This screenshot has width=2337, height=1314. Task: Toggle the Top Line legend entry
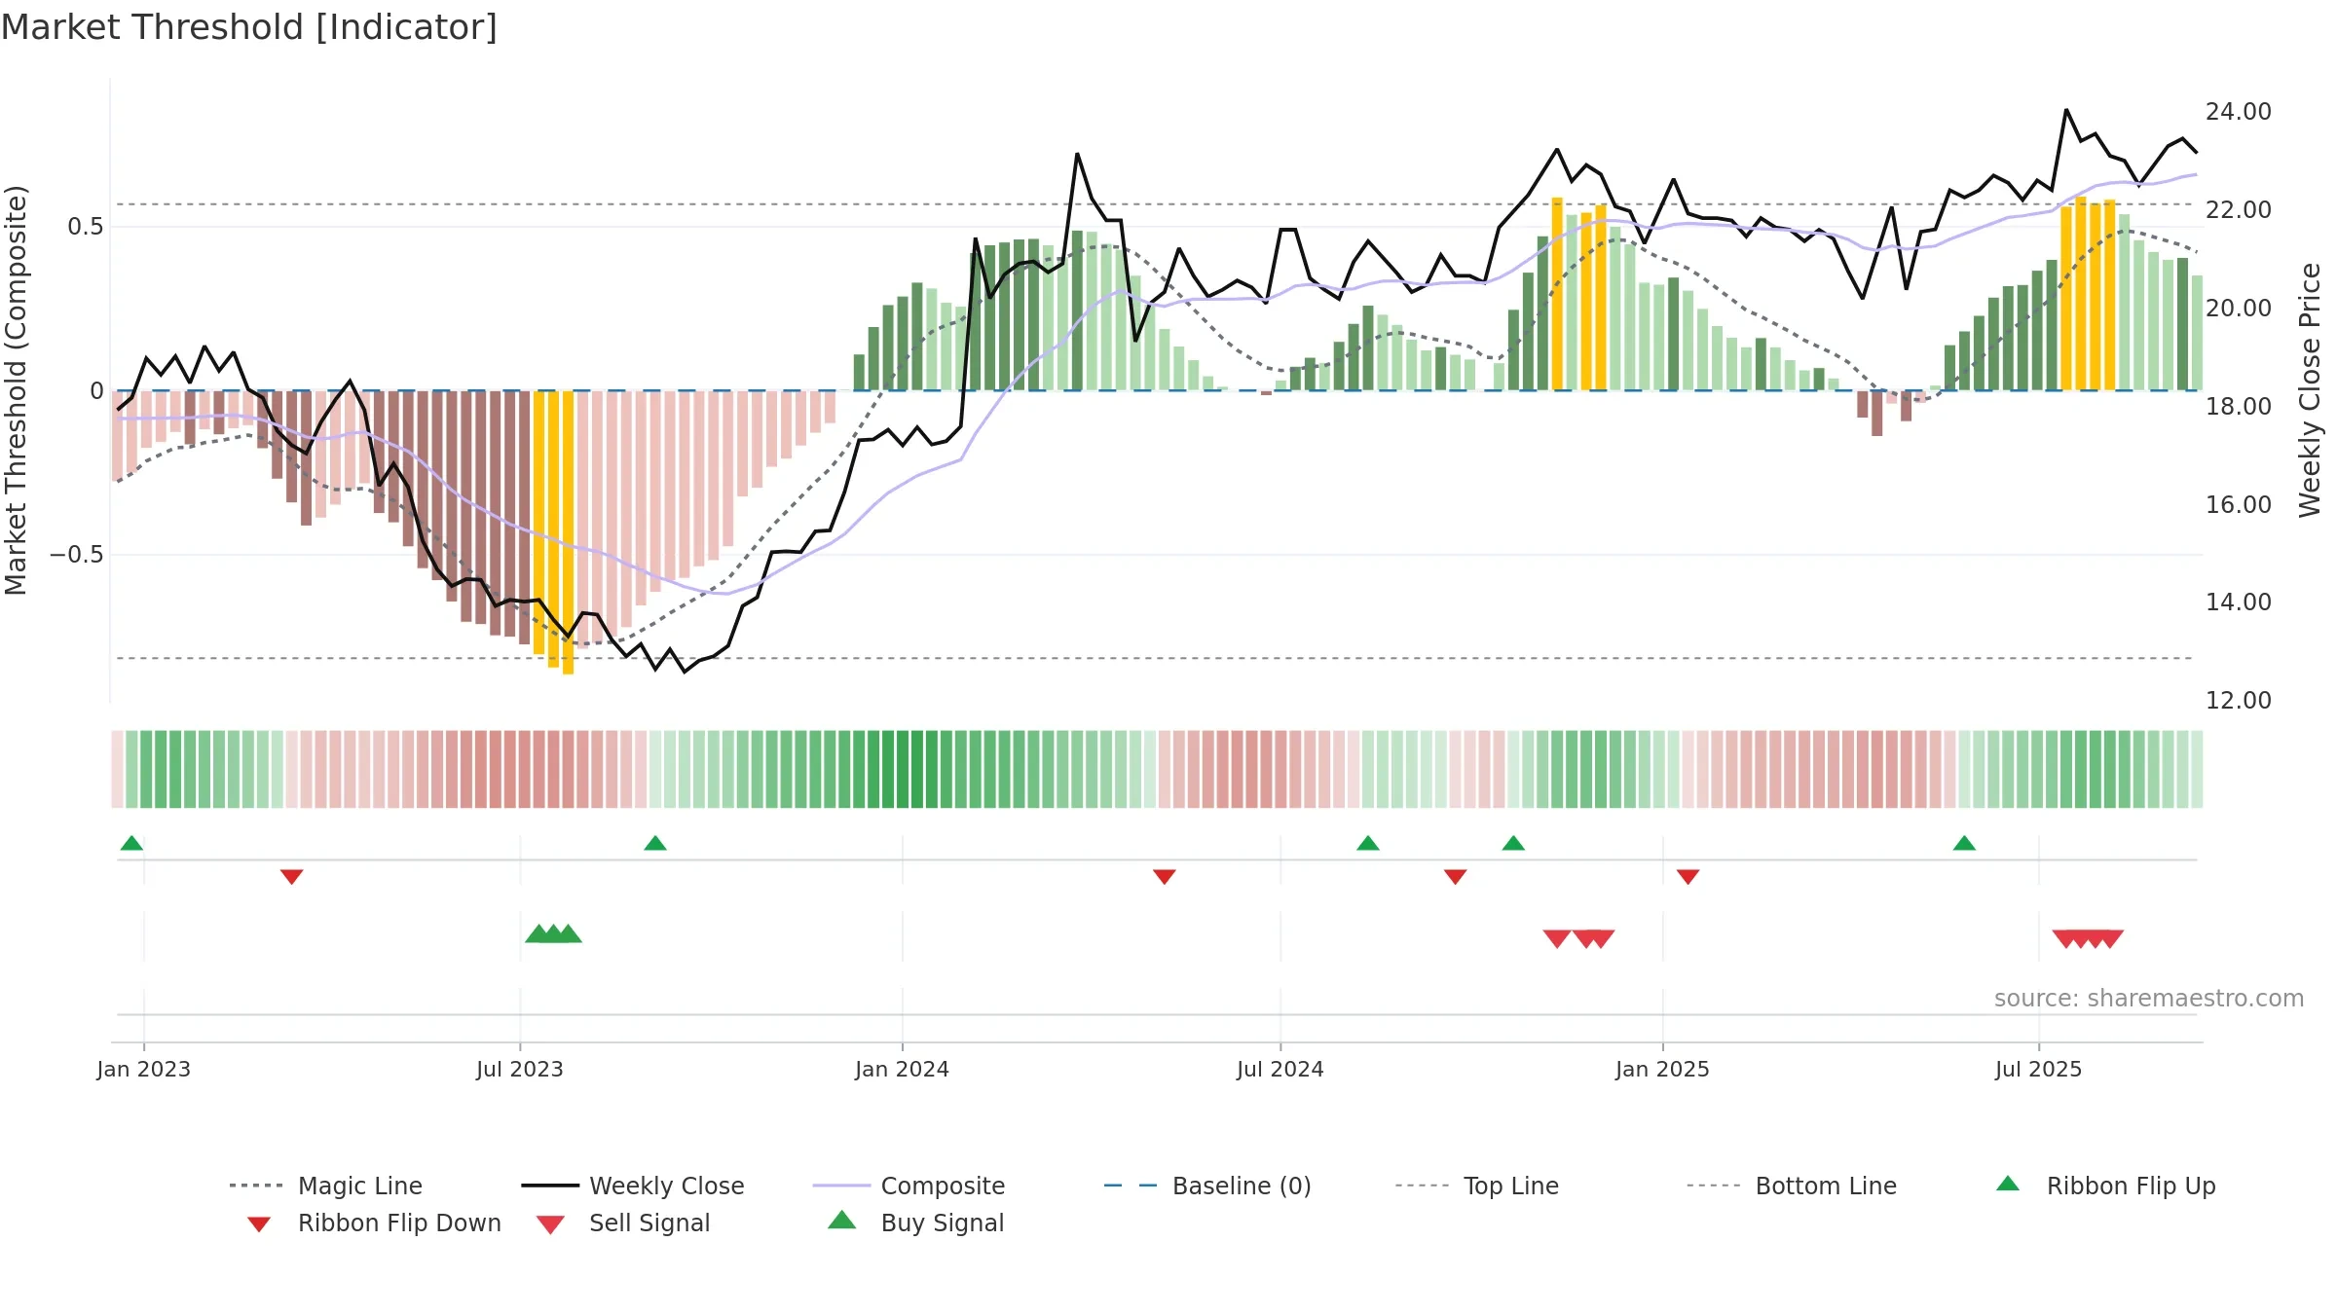point(1477,1186)
